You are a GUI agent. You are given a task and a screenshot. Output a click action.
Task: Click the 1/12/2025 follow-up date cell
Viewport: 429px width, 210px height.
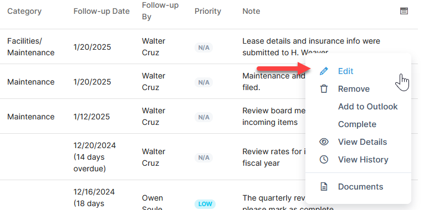point(91,117)
